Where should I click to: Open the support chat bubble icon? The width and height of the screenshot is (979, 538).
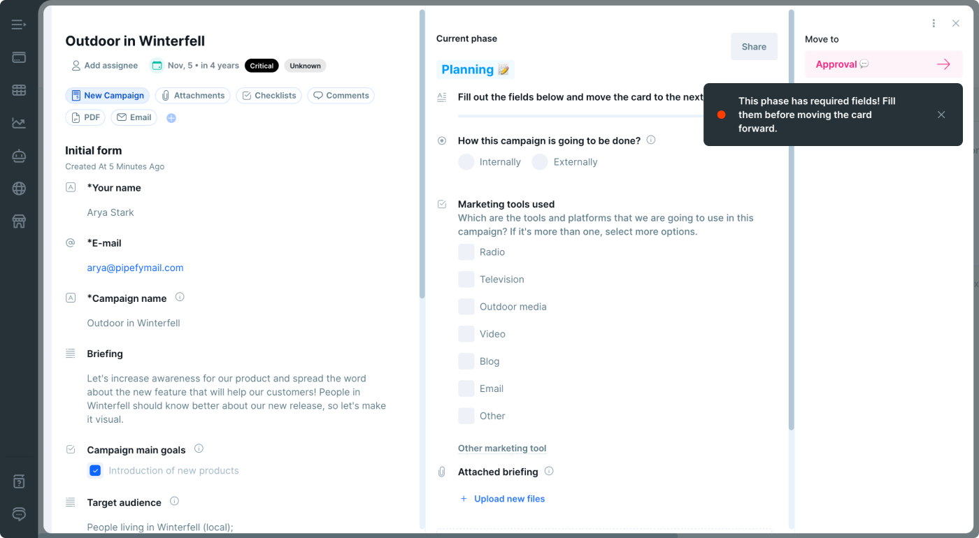[18, 514]
